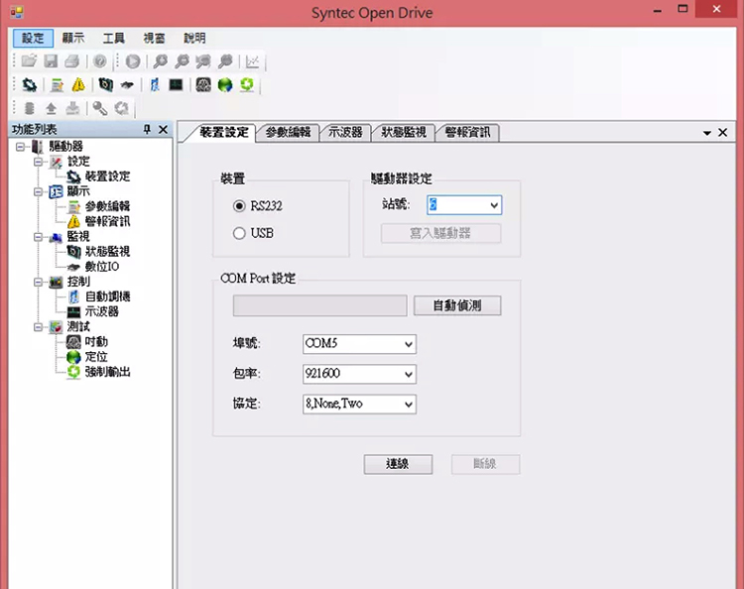Collapse the 設定 tree node
This screenshot has width=744, height=589.
coord(38,162)
